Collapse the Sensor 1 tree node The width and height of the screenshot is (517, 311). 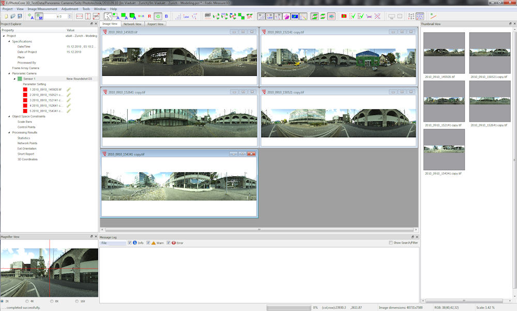14,79
